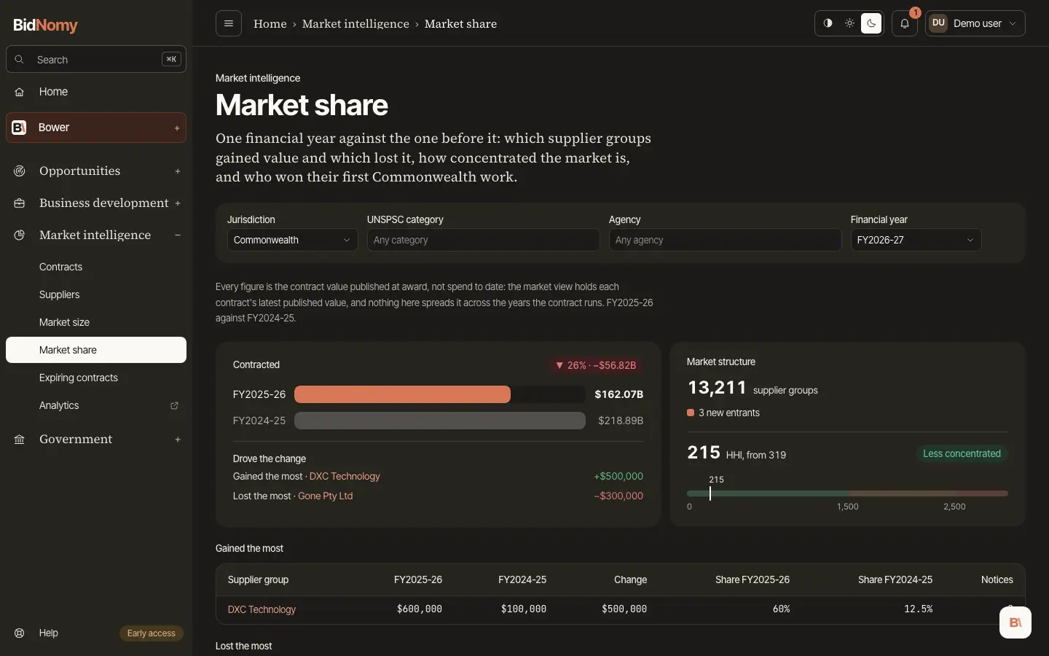Open the floating Bower assistant button
This screenshot has width=1049, height=656.
pos(1015,622)
